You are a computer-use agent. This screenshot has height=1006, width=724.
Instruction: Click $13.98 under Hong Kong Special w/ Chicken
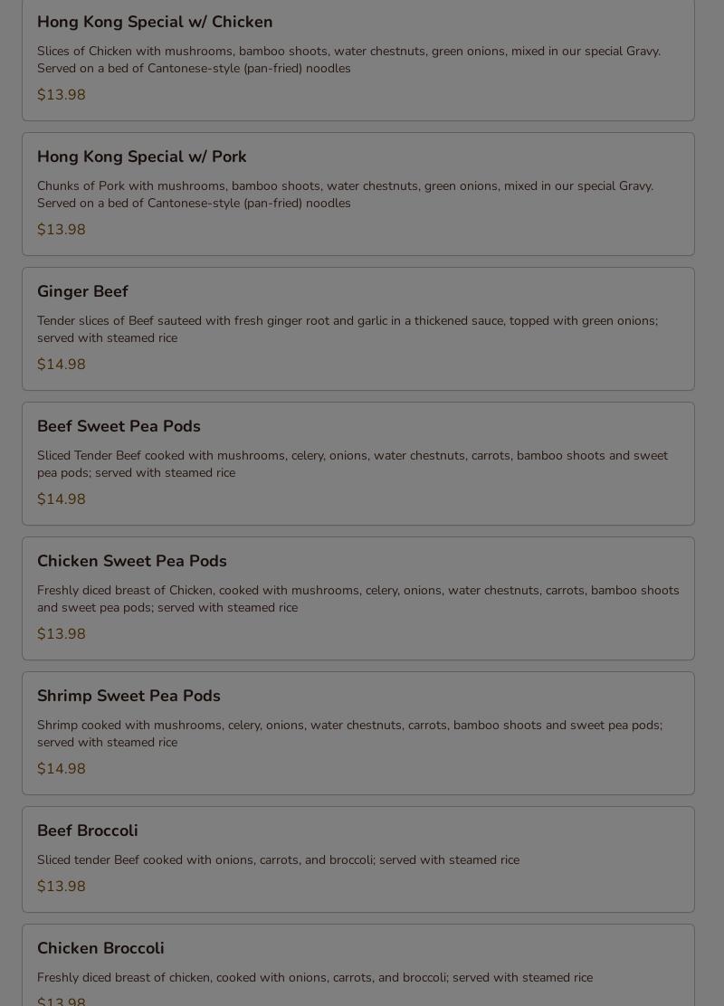(x=61, y=95)
